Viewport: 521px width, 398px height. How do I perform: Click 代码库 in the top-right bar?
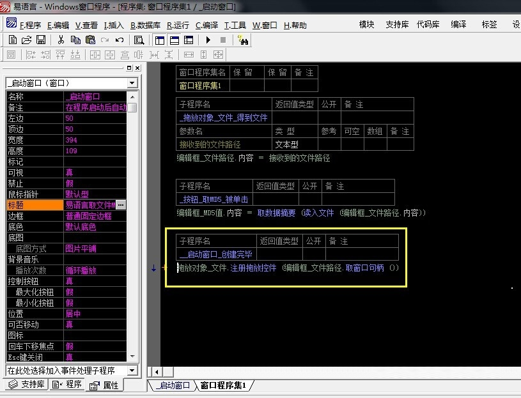coord(428,24)
